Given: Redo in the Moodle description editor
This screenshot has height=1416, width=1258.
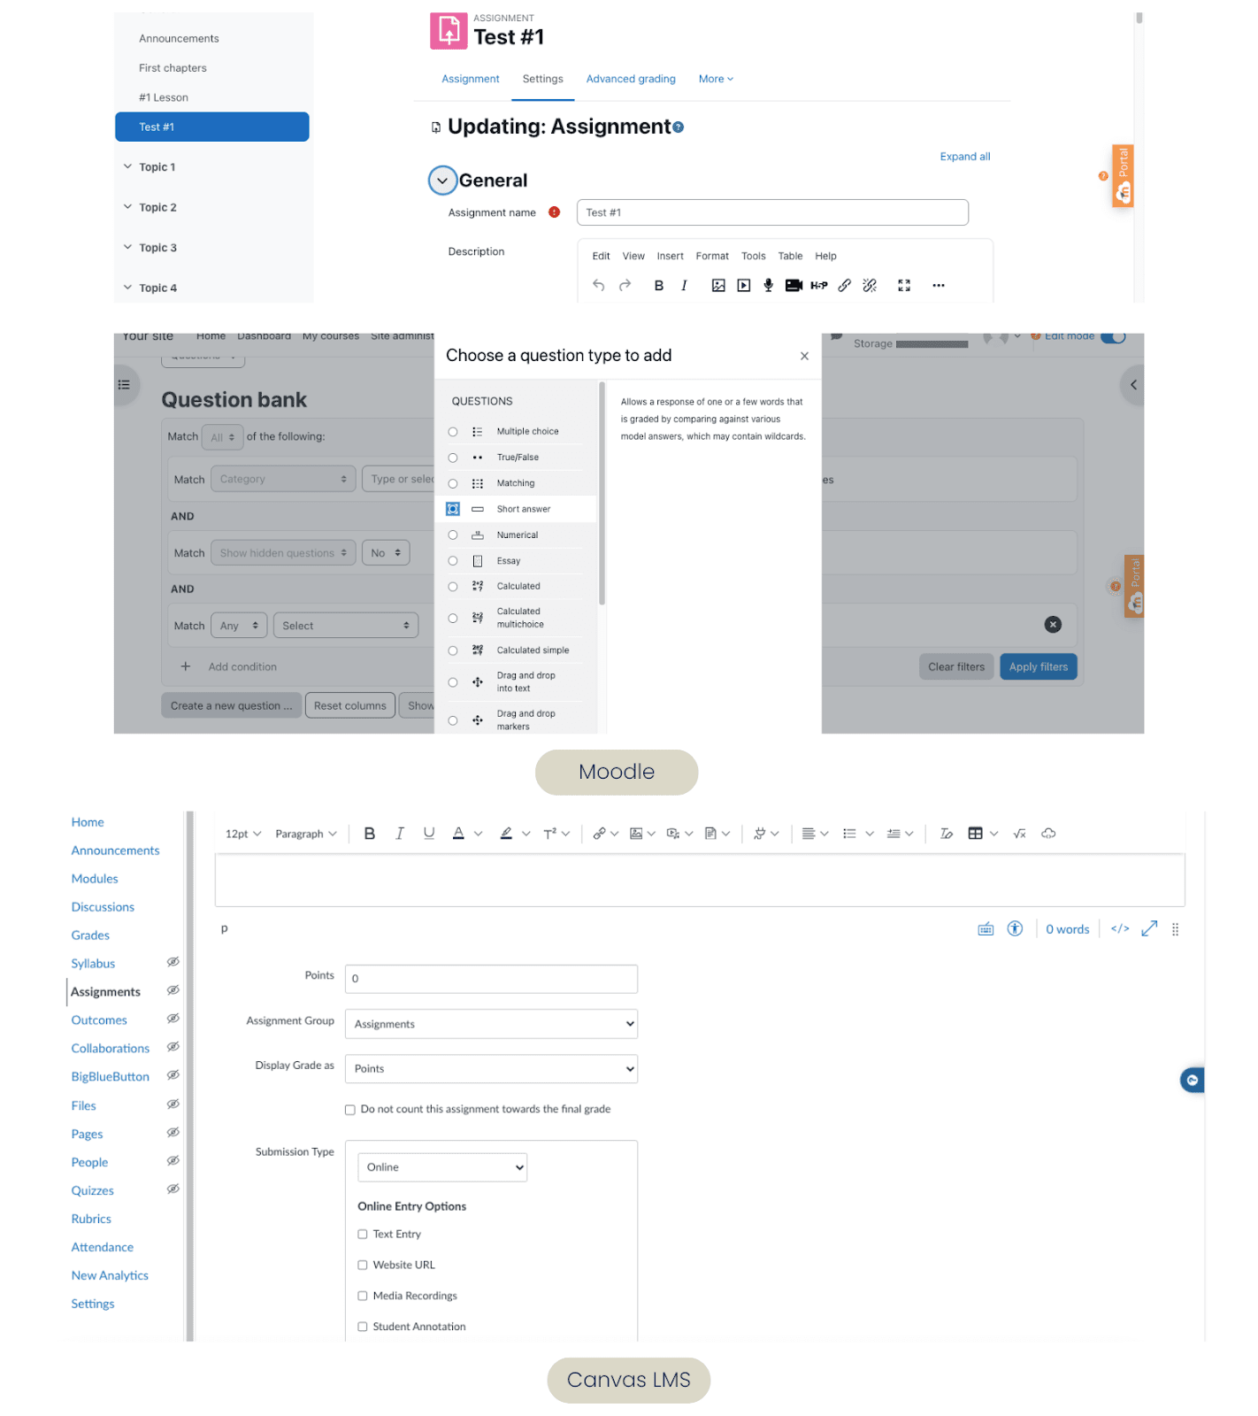Looking at the screenshot, I should coord(625,285).
